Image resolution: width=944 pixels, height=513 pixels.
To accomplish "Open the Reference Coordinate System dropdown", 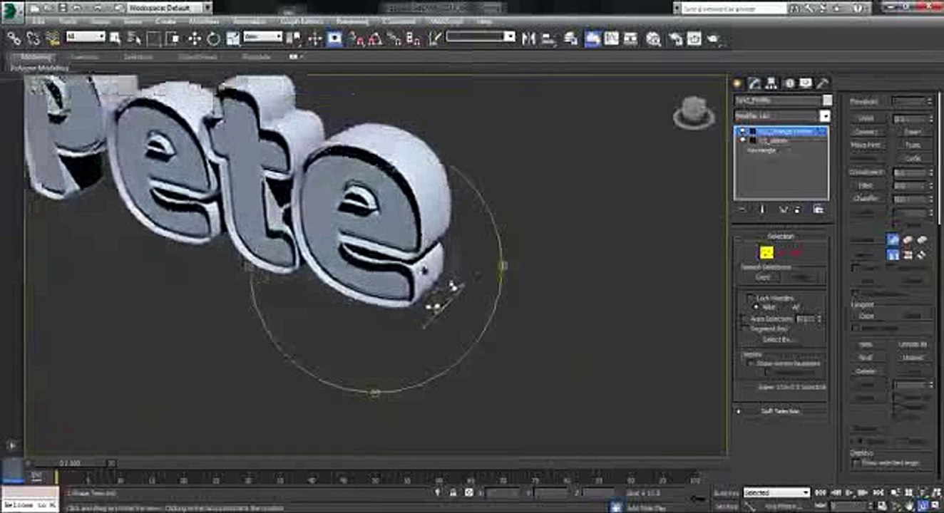I will click(262, 36).
